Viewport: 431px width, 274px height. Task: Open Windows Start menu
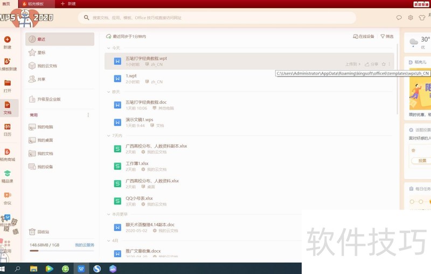2,269
